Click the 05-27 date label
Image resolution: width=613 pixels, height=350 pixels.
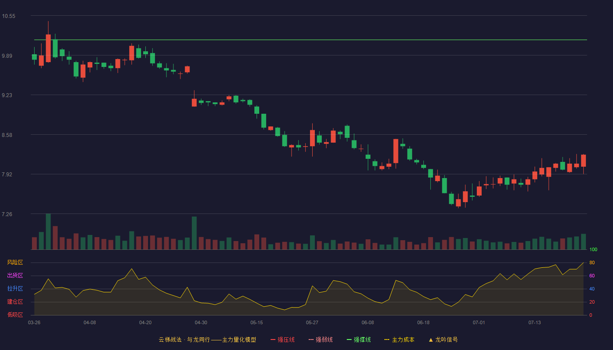tap(312, 322)
